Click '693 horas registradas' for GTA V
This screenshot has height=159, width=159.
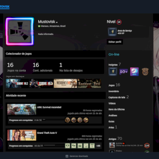click(x=92, y=136)
